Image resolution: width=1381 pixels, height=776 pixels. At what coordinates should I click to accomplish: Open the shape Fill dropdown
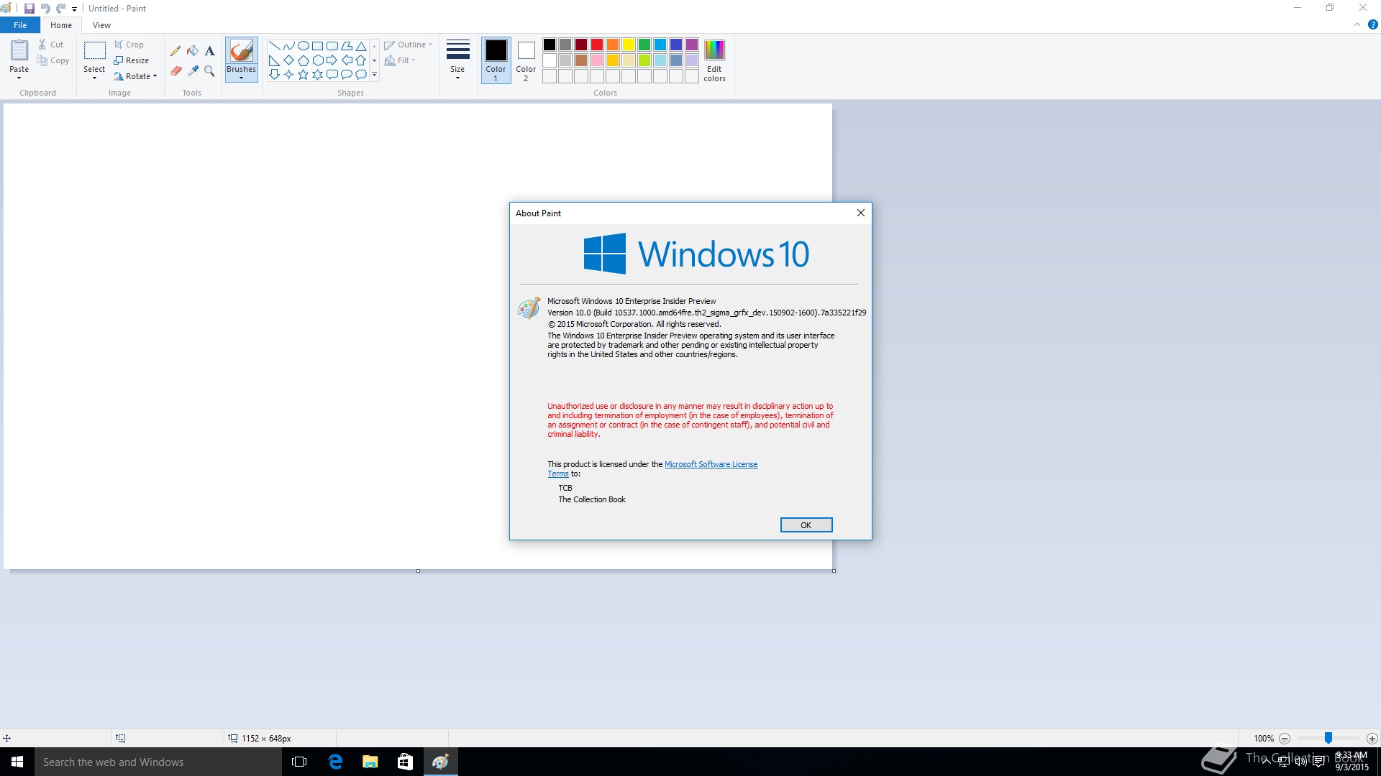400,60
